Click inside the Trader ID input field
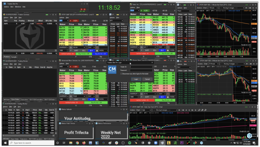The height and width of the screenshot is (147, 260). click(x=141, y=67)
